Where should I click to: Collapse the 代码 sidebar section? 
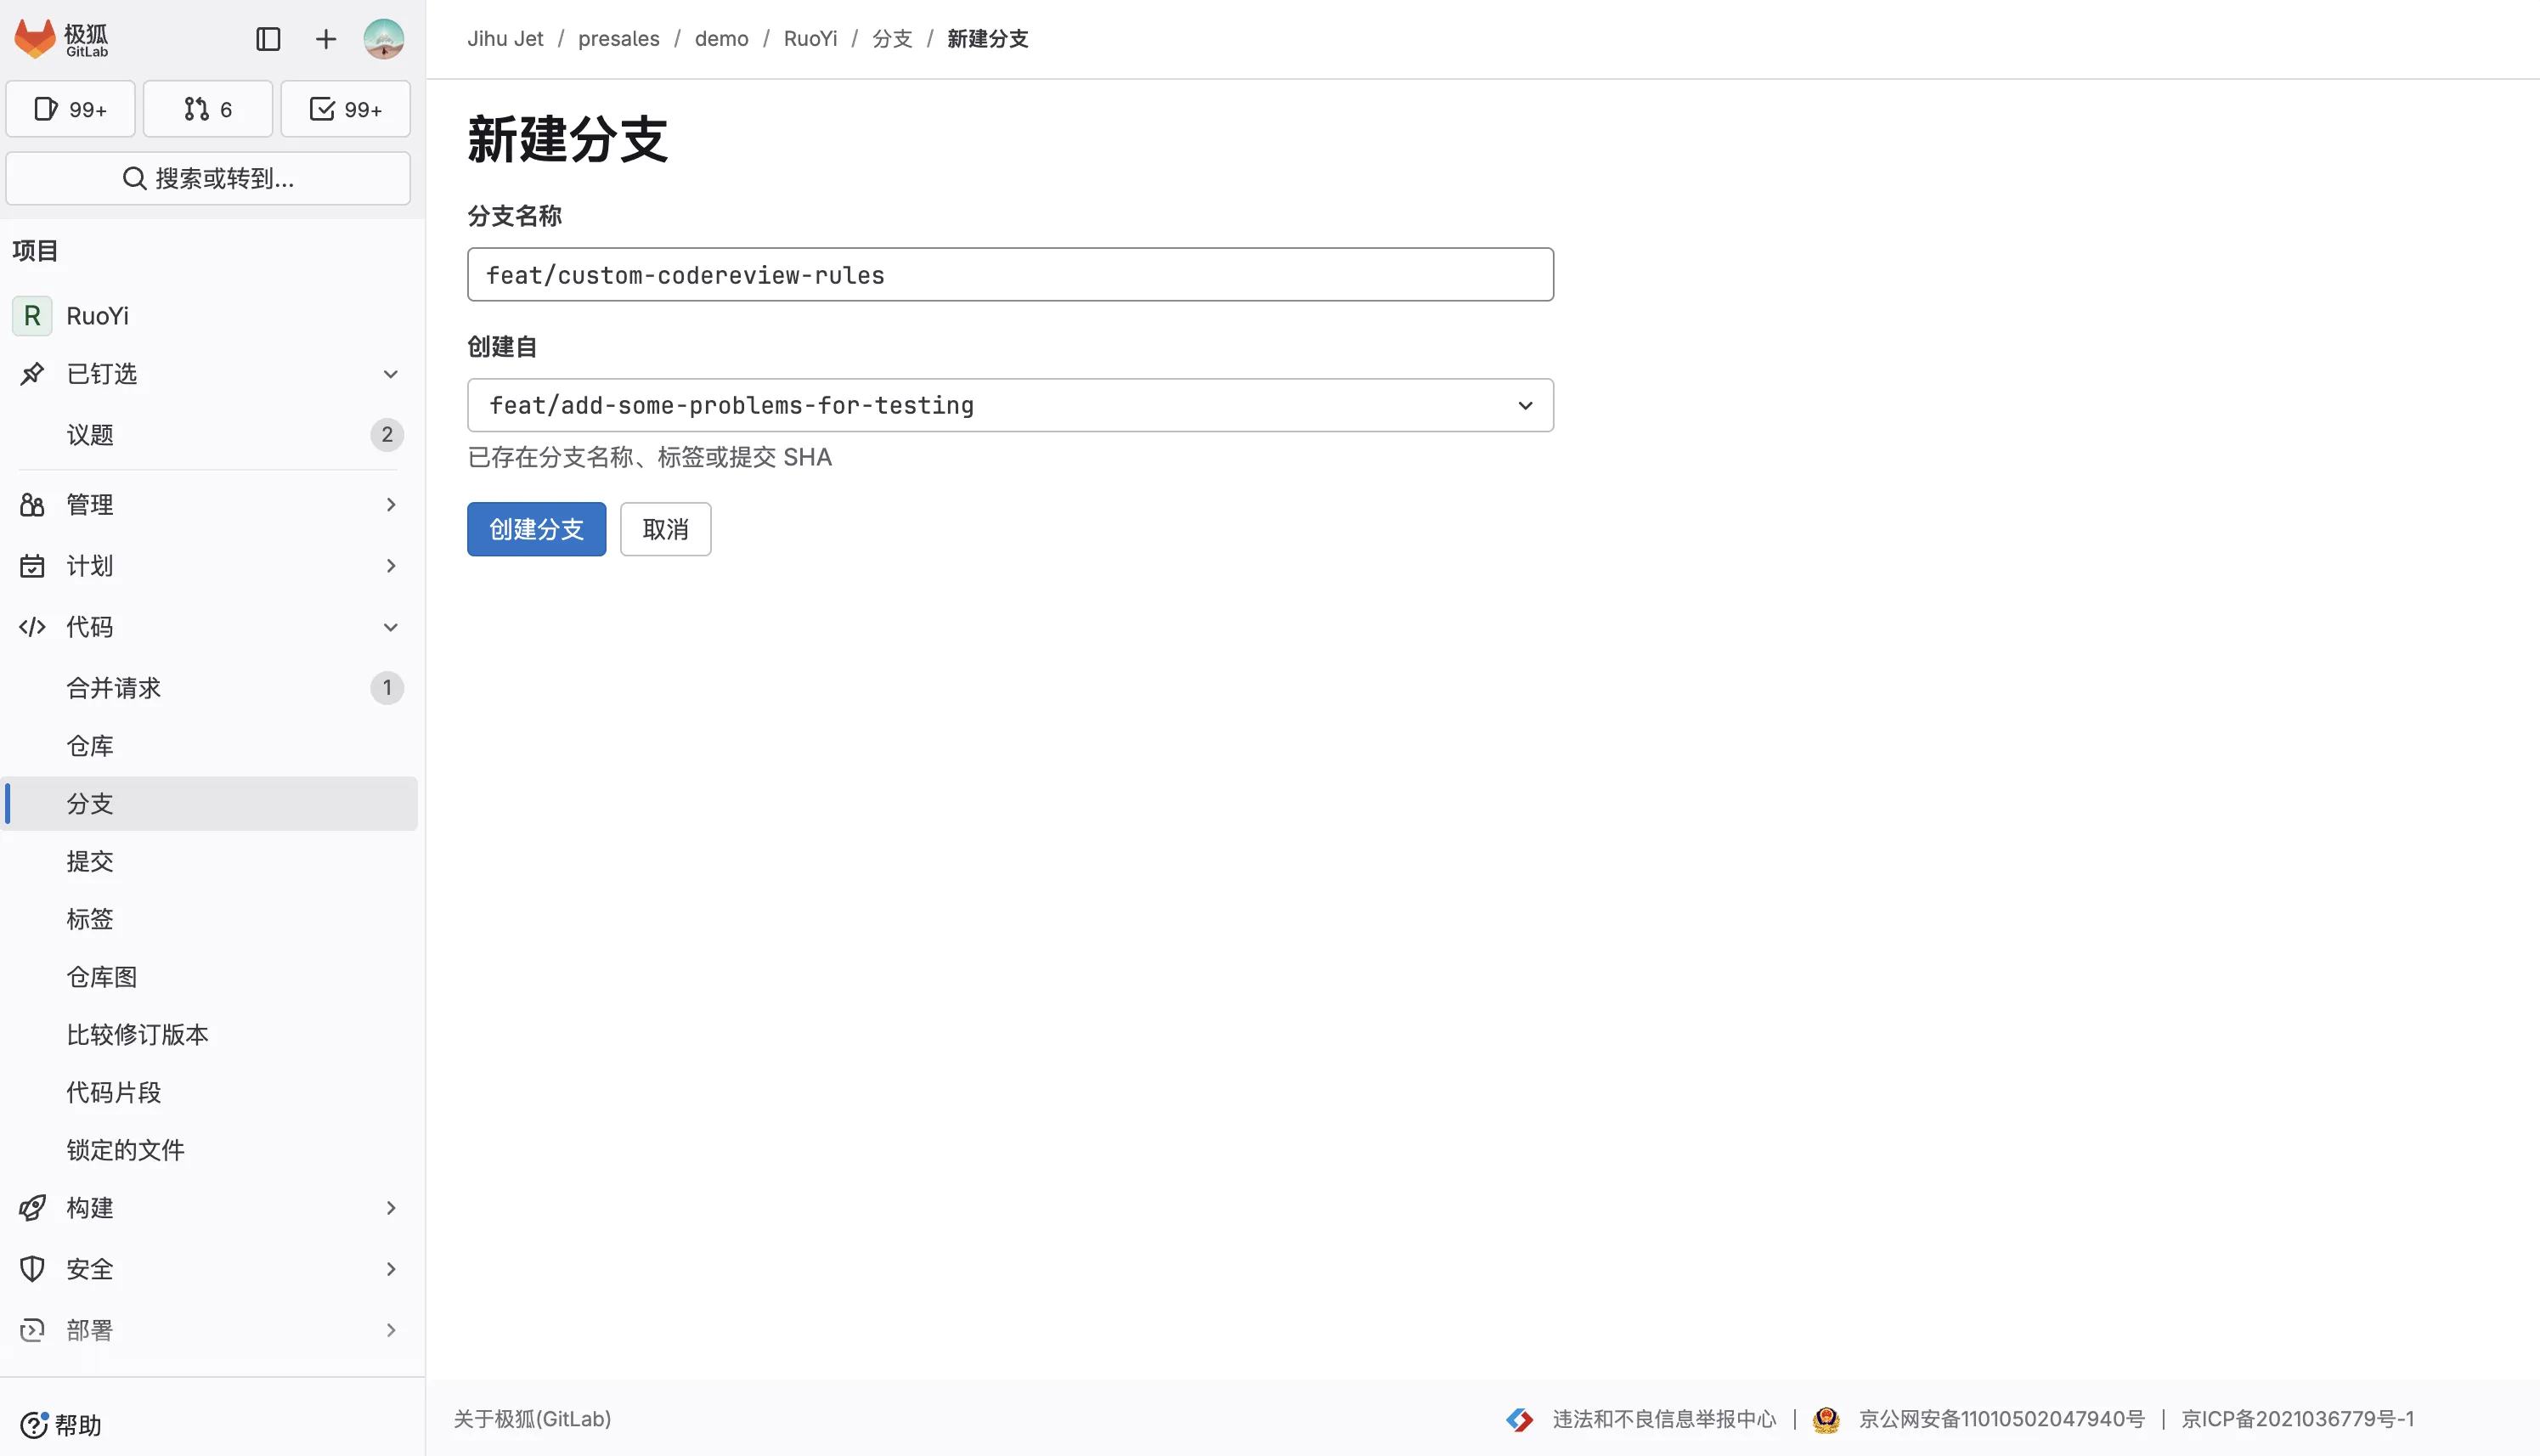click(x=390, y=627)
